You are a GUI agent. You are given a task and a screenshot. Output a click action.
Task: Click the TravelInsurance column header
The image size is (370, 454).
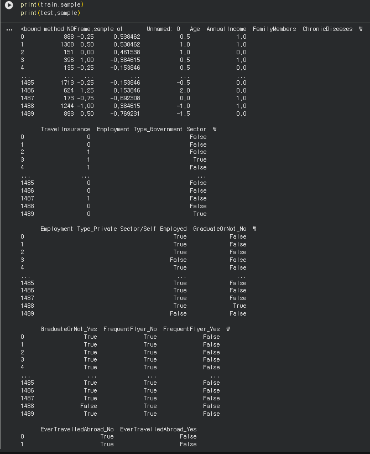[x=65, y=129]
